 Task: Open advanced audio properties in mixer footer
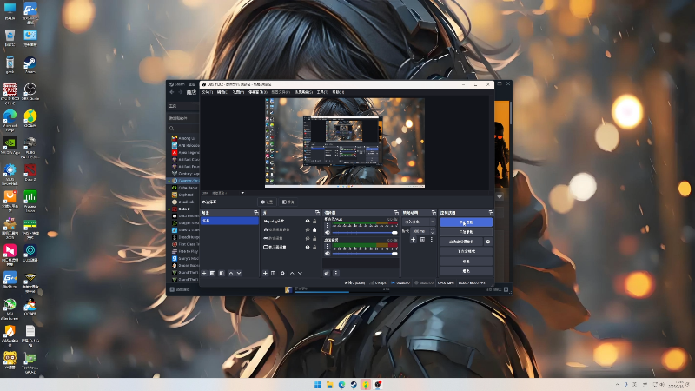coord(327,273)
